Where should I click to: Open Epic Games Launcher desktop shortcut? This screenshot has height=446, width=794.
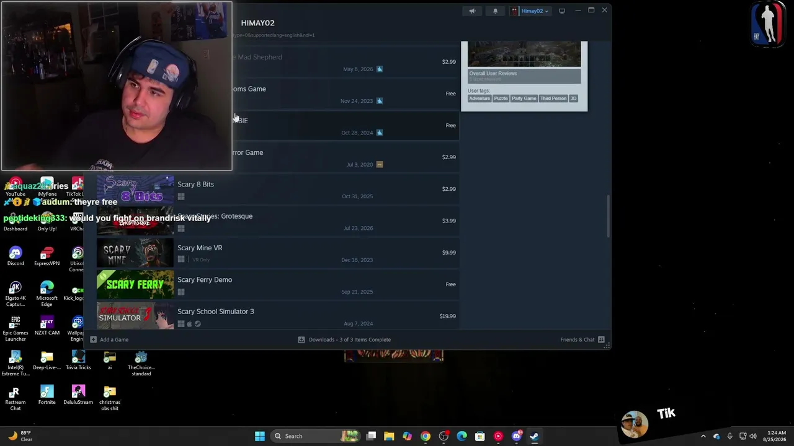coord(16,329)
